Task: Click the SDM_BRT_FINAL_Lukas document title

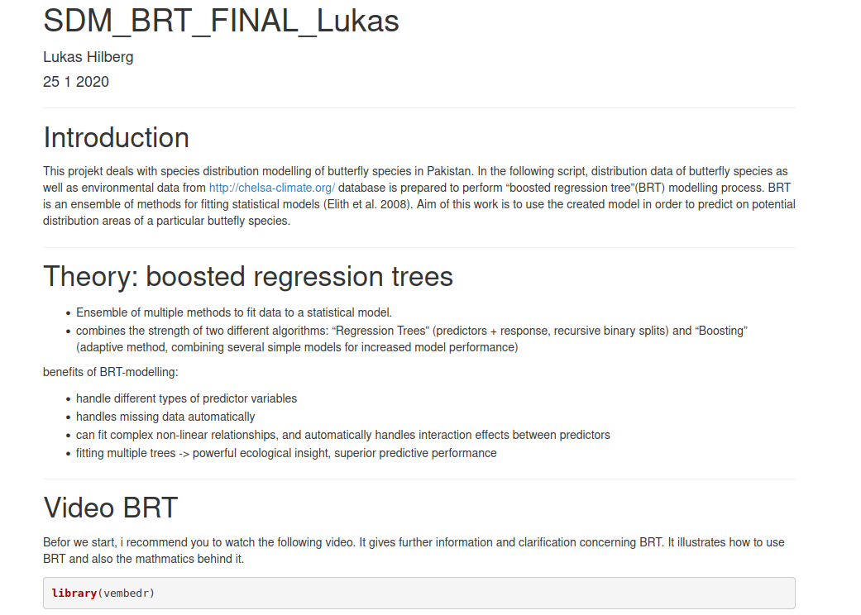Action: click(x=221, y=21)
